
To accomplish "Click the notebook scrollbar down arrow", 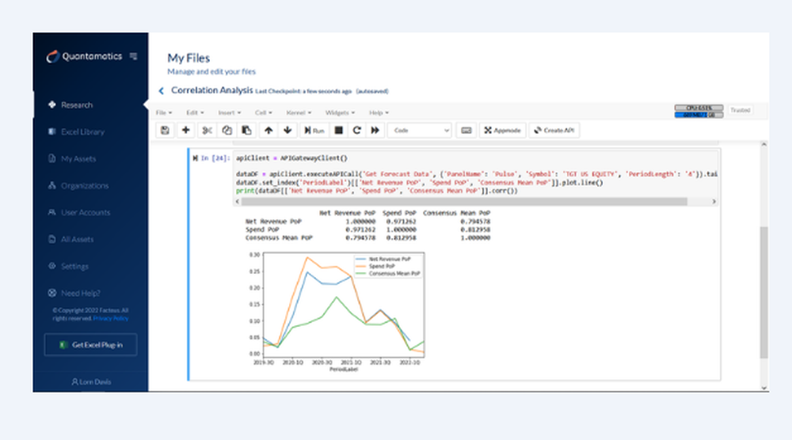I will (x=763, y=388).
